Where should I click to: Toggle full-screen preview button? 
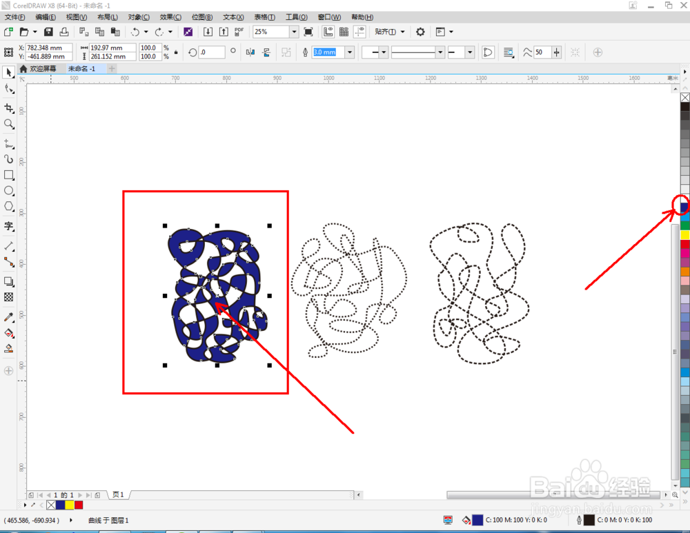tap(308, 32)
